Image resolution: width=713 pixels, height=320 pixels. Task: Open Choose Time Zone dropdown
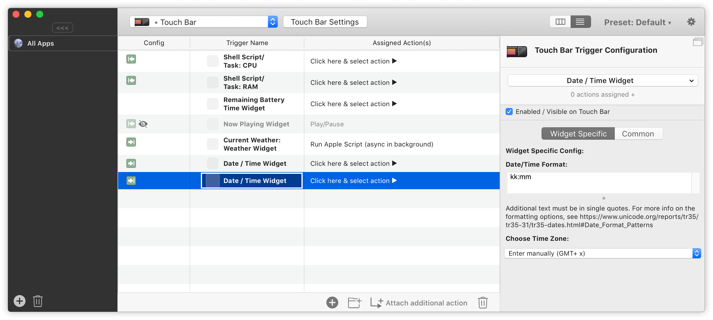603,253
